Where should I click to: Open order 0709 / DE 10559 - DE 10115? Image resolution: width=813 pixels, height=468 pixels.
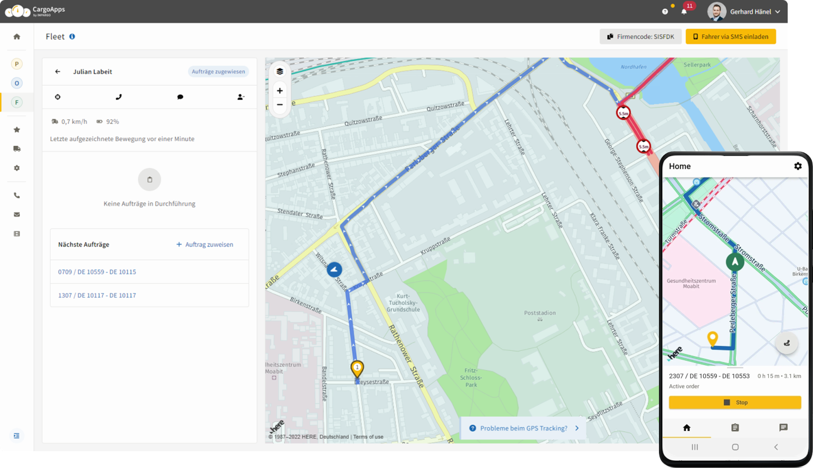(x=97, y=271)
